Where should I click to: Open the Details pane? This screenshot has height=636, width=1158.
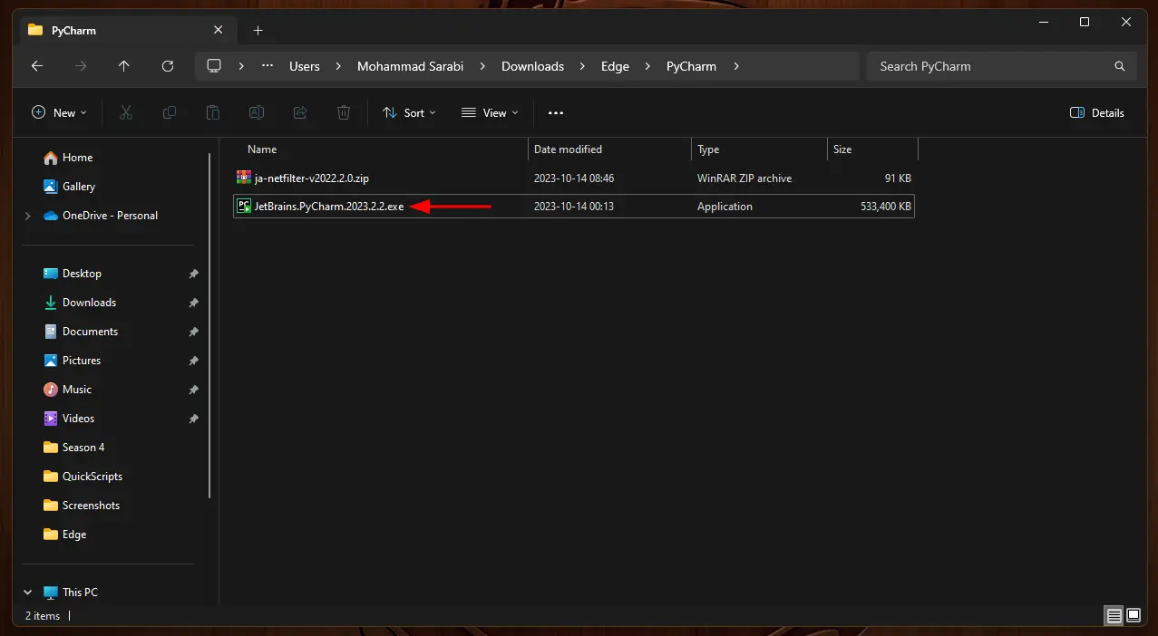pos(1096,112)
